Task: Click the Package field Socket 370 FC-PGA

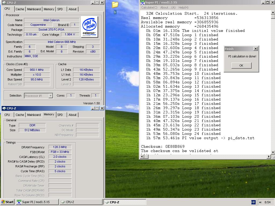Action: coord(51,30)
